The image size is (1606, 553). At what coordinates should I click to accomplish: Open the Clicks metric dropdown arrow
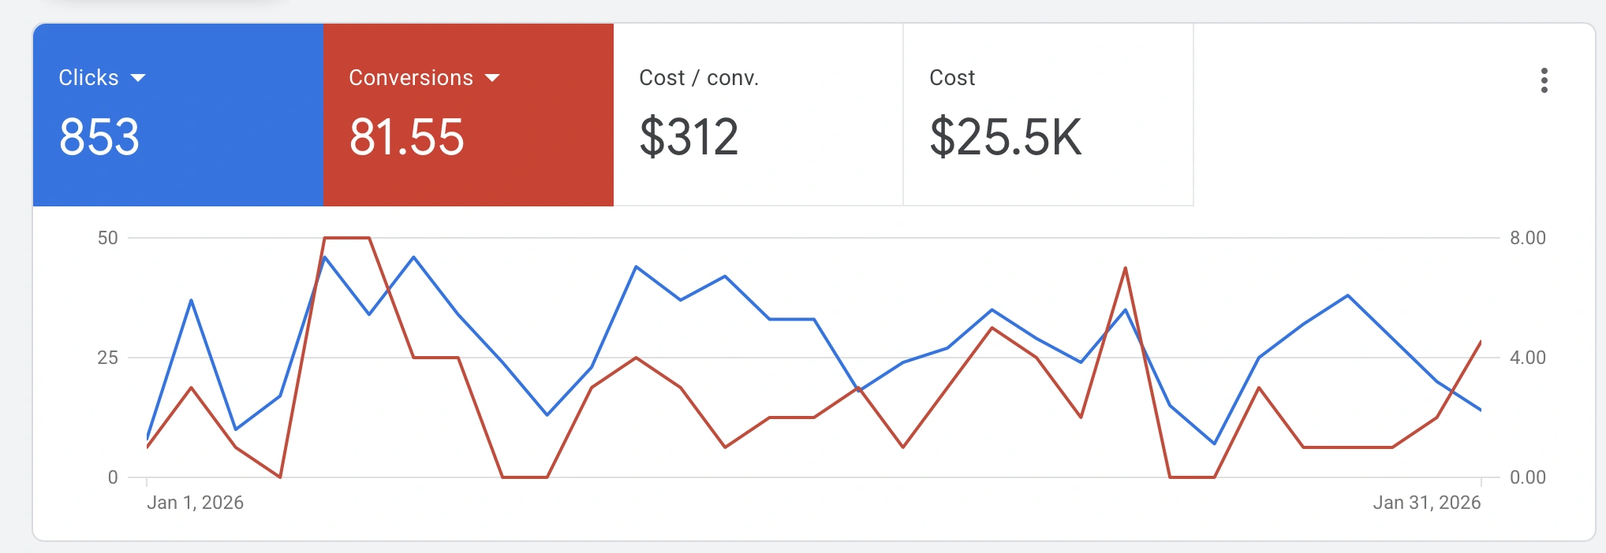pyautogui.click(x=138, y=78)
